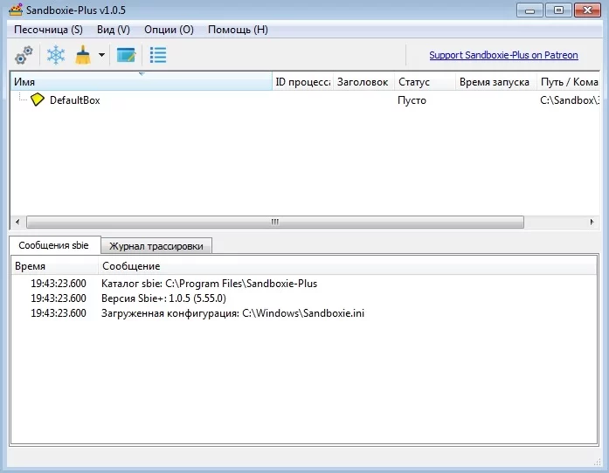Viewport: 609px width, 473px height.
Task: Open global settings gears icon
Action: tap(24, 55)
